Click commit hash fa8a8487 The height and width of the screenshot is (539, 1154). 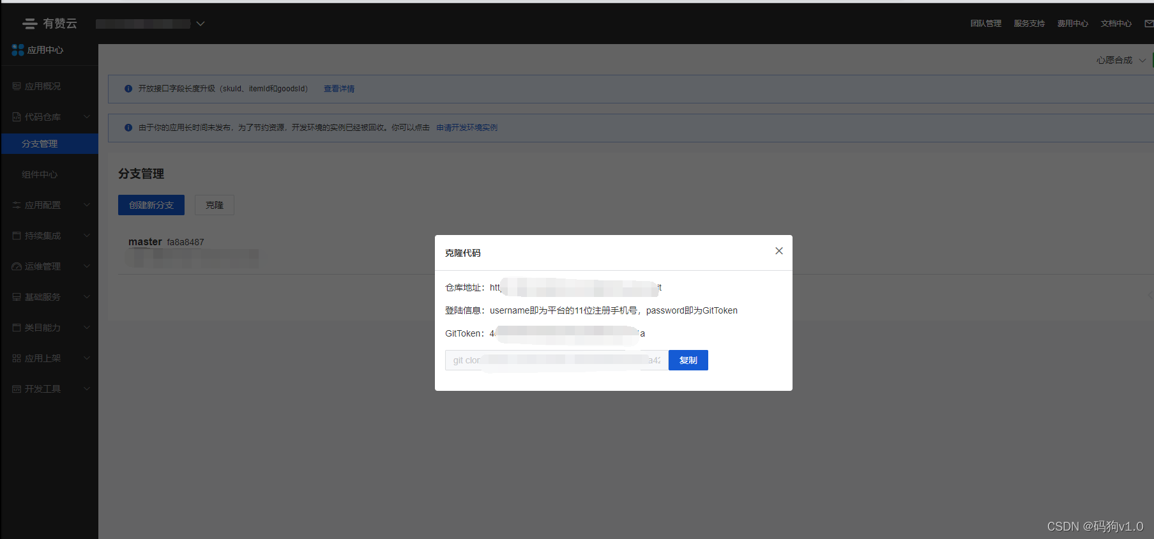pos(185,242)
